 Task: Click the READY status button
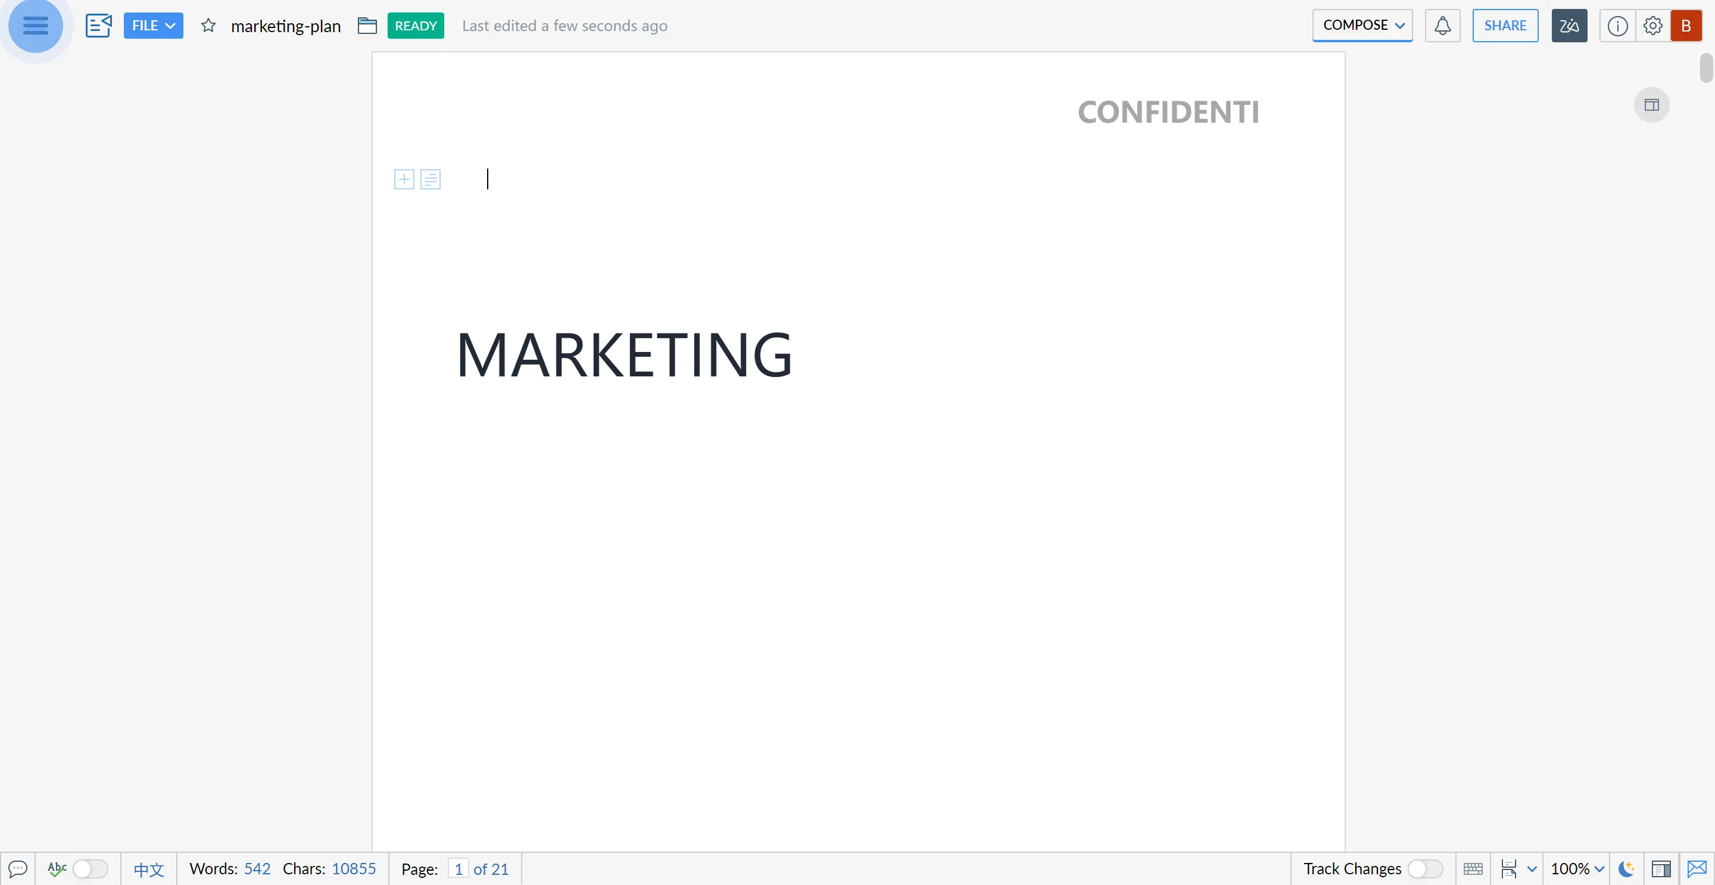point(415,25)
